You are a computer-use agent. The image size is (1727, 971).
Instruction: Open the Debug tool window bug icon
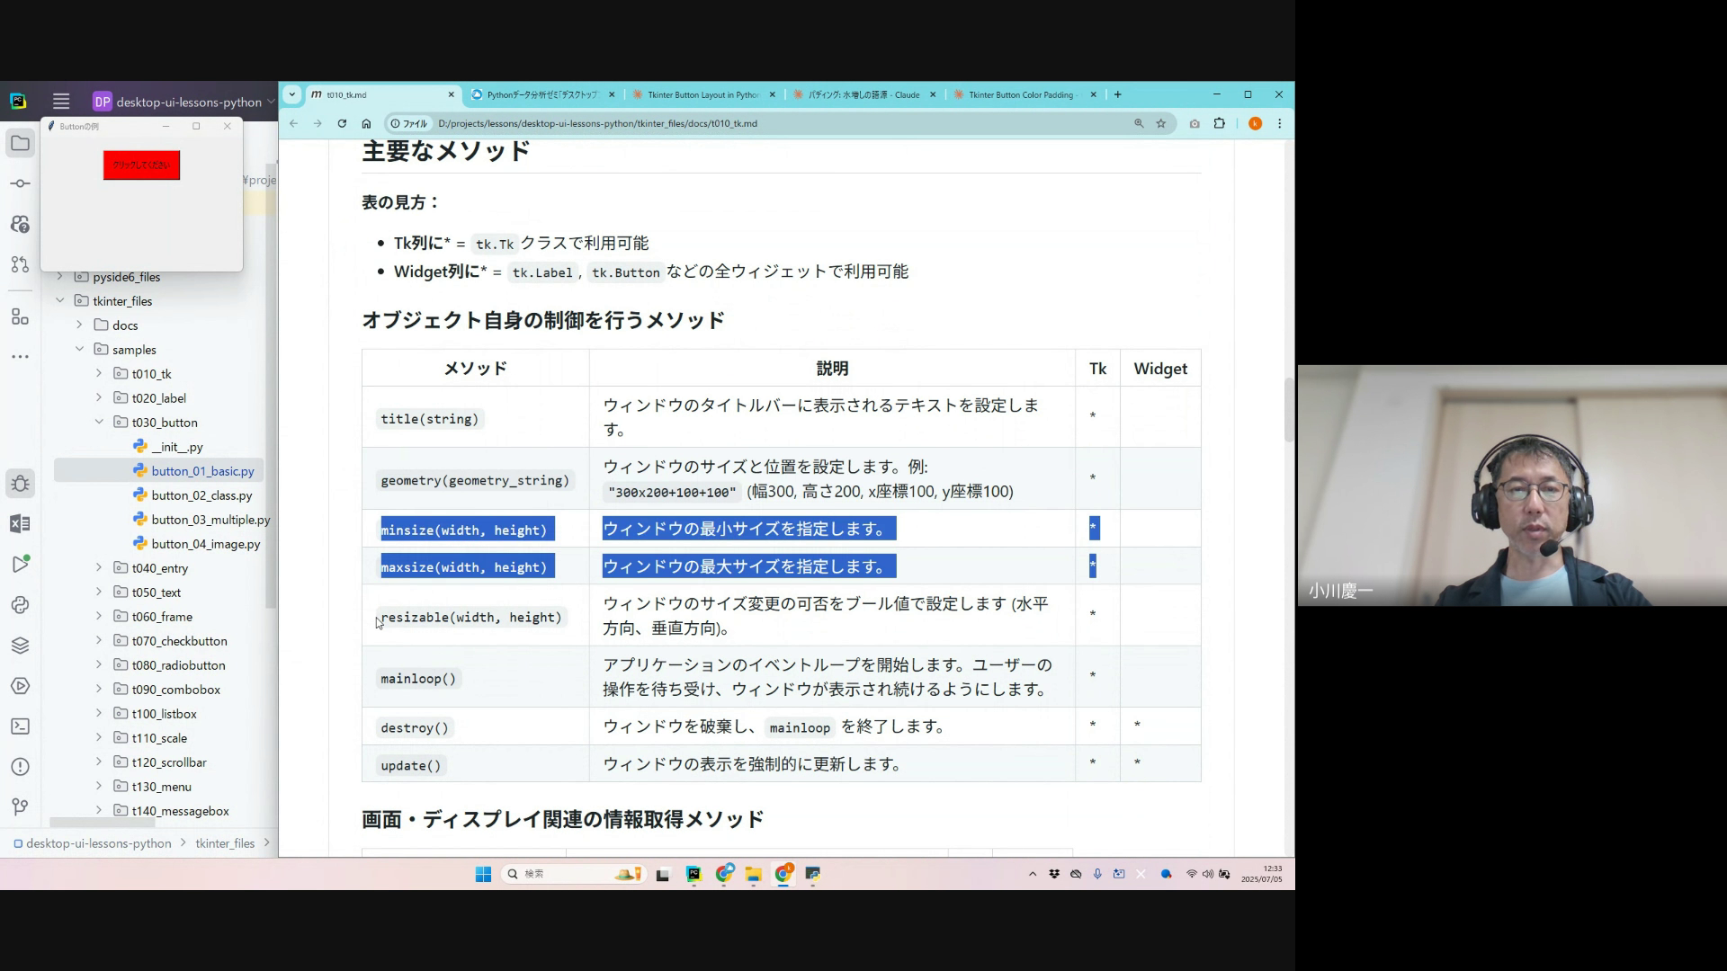pyautogui.click(x=20, y=484)
